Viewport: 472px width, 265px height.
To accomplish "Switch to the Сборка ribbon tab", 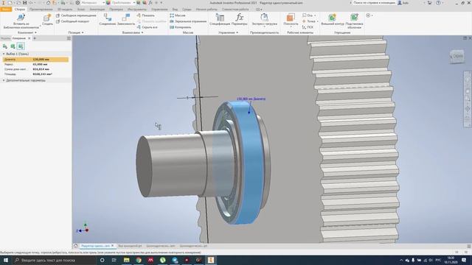I will tap(20, 10).
